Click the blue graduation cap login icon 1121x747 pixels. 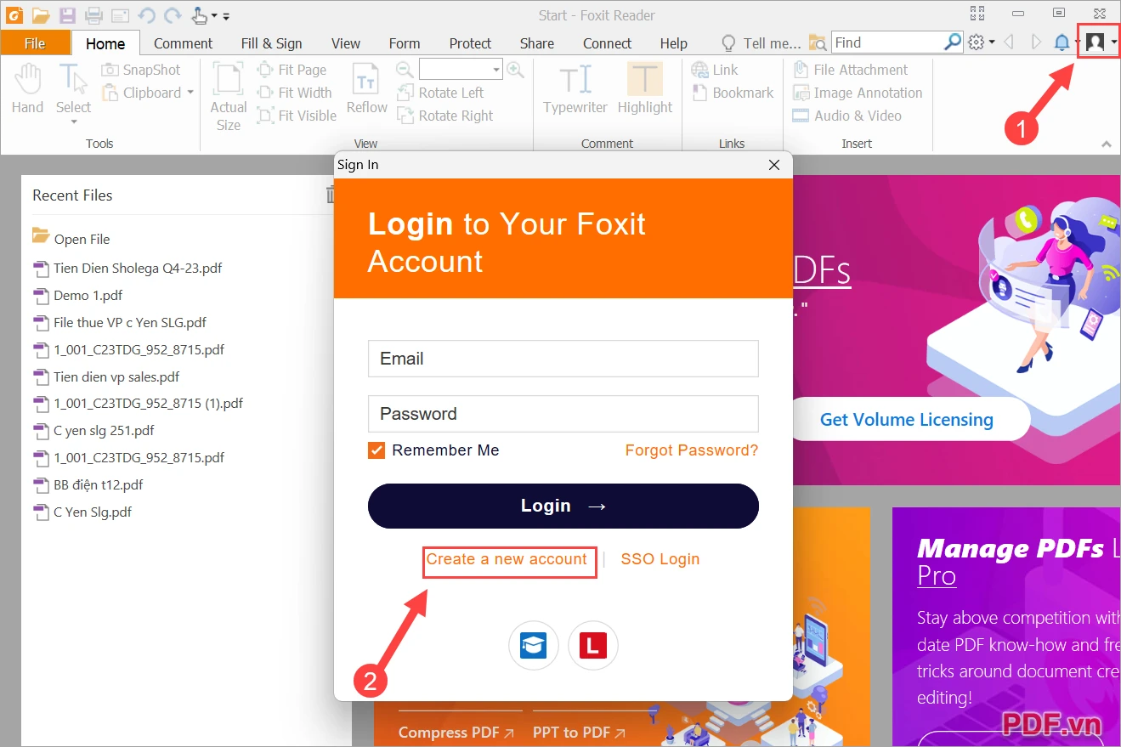534,646
